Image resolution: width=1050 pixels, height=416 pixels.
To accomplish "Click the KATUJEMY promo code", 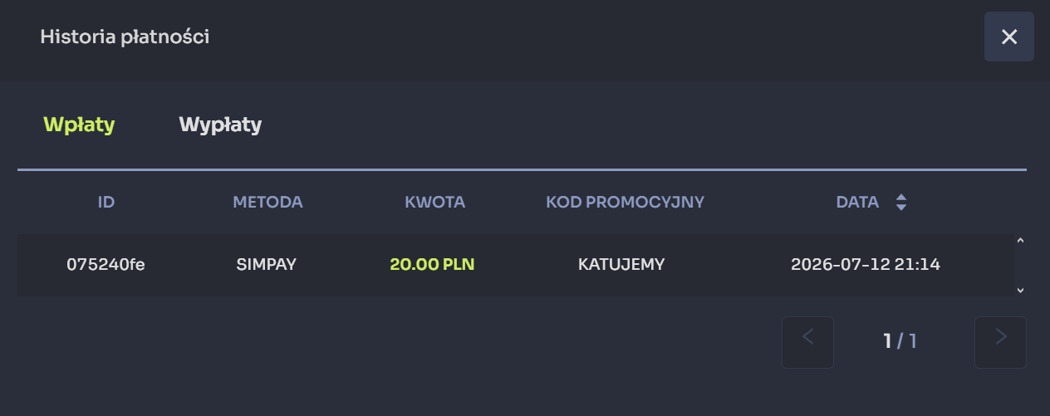I will (x=621, y=265).
